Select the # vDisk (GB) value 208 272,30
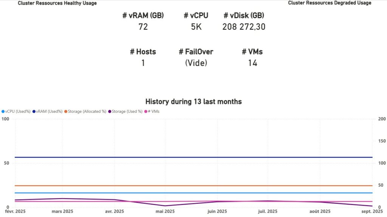 pos(244,27)
